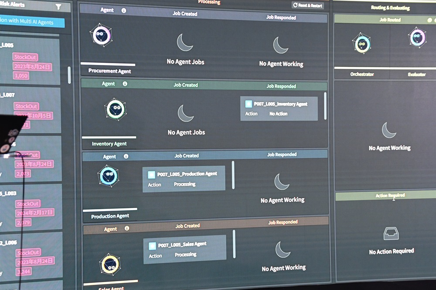
Task: Click moon icon in Procurement Job Responded column
Action: [x=280, y=45]
